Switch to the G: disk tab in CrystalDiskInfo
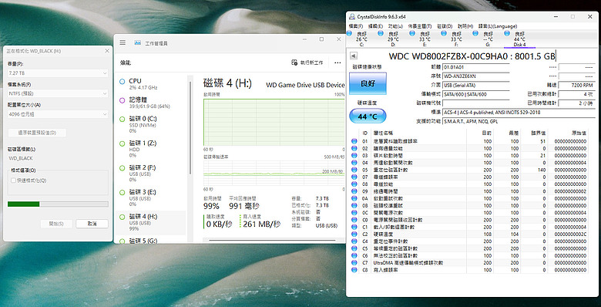This screenshot has width=601, height=307. coord(487,39)
